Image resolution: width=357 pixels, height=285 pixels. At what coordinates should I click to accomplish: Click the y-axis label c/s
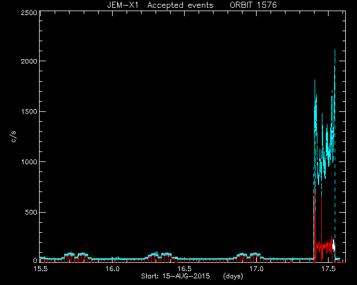point(13,136)
